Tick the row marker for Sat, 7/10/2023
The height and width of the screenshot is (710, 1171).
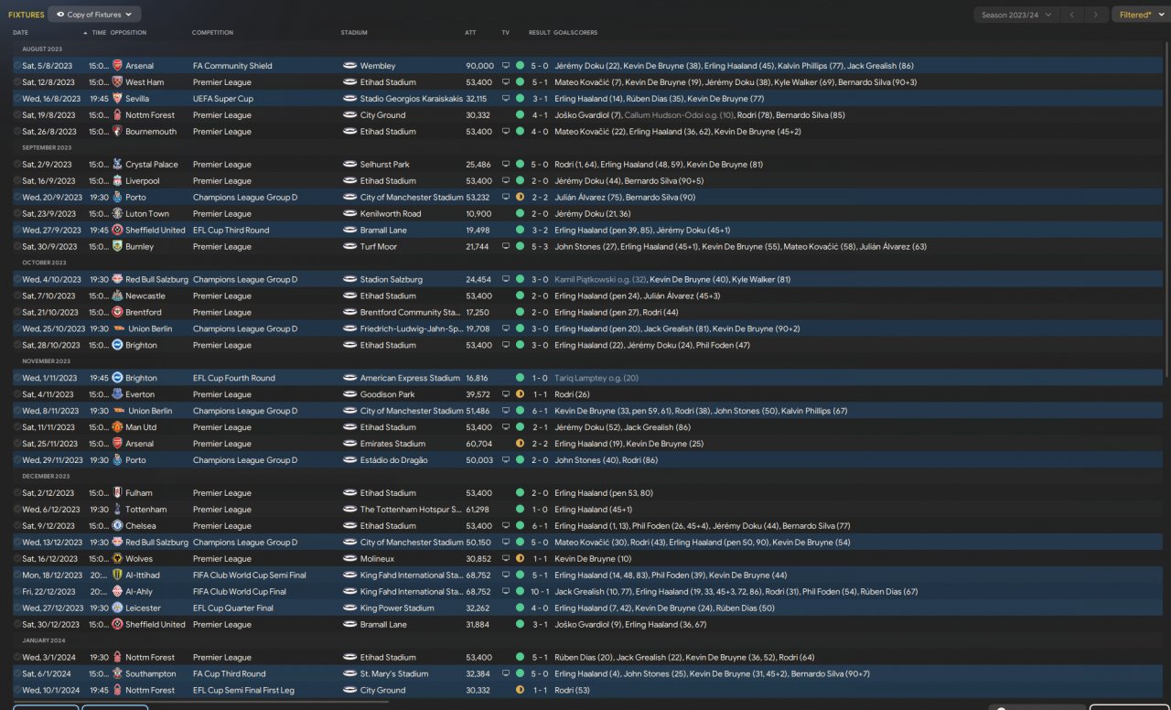(x=16, y=296)
